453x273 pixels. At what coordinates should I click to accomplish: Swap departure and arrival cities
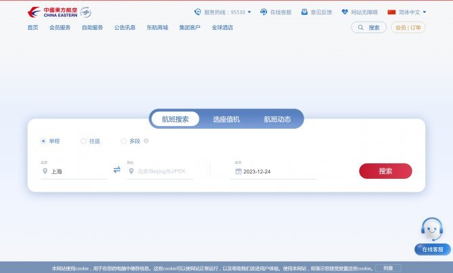click(117, 169)
